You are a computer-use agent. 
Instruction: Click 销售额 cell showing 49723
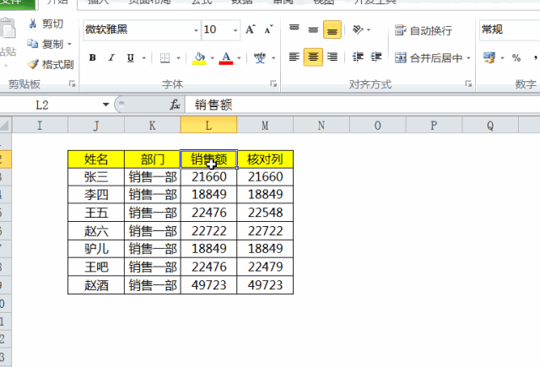[x=208, y=285]
